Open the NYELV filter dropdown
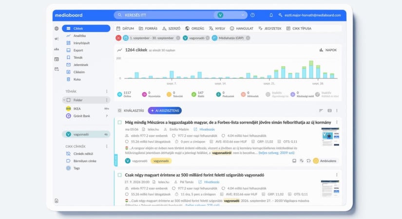Viewport: 402px width, 219px height. tap(217, 28)
